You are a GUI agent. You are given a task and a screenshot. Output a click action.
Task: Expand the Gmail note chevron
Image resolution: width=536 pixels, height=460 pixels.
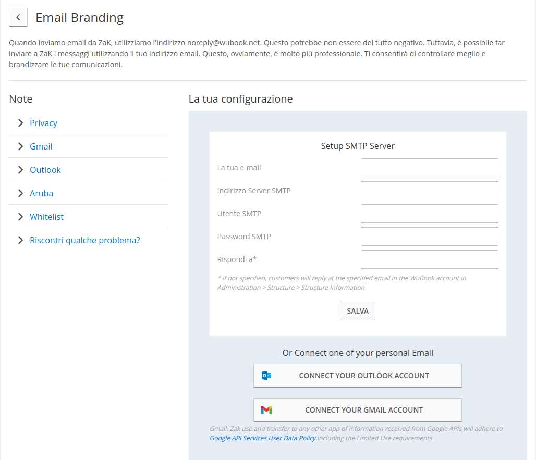pyautogui.click(x=20, y=146)
